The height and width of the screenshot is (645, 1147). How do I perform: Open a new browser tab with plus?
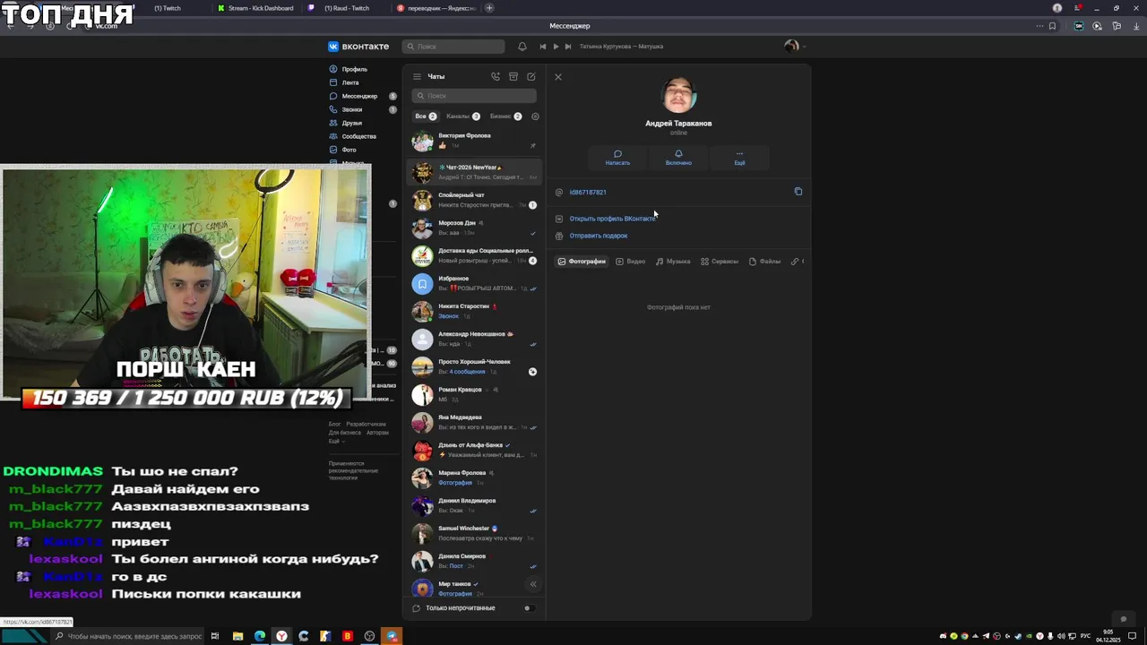(x=489, y=8)
